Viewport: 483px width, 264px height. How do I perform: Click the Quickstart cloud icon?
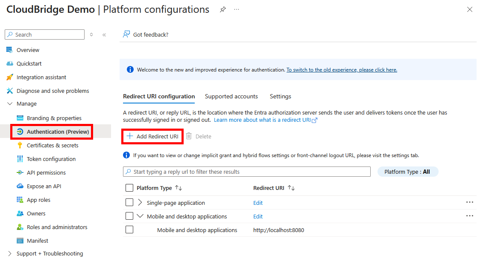[x=9, y=63]
